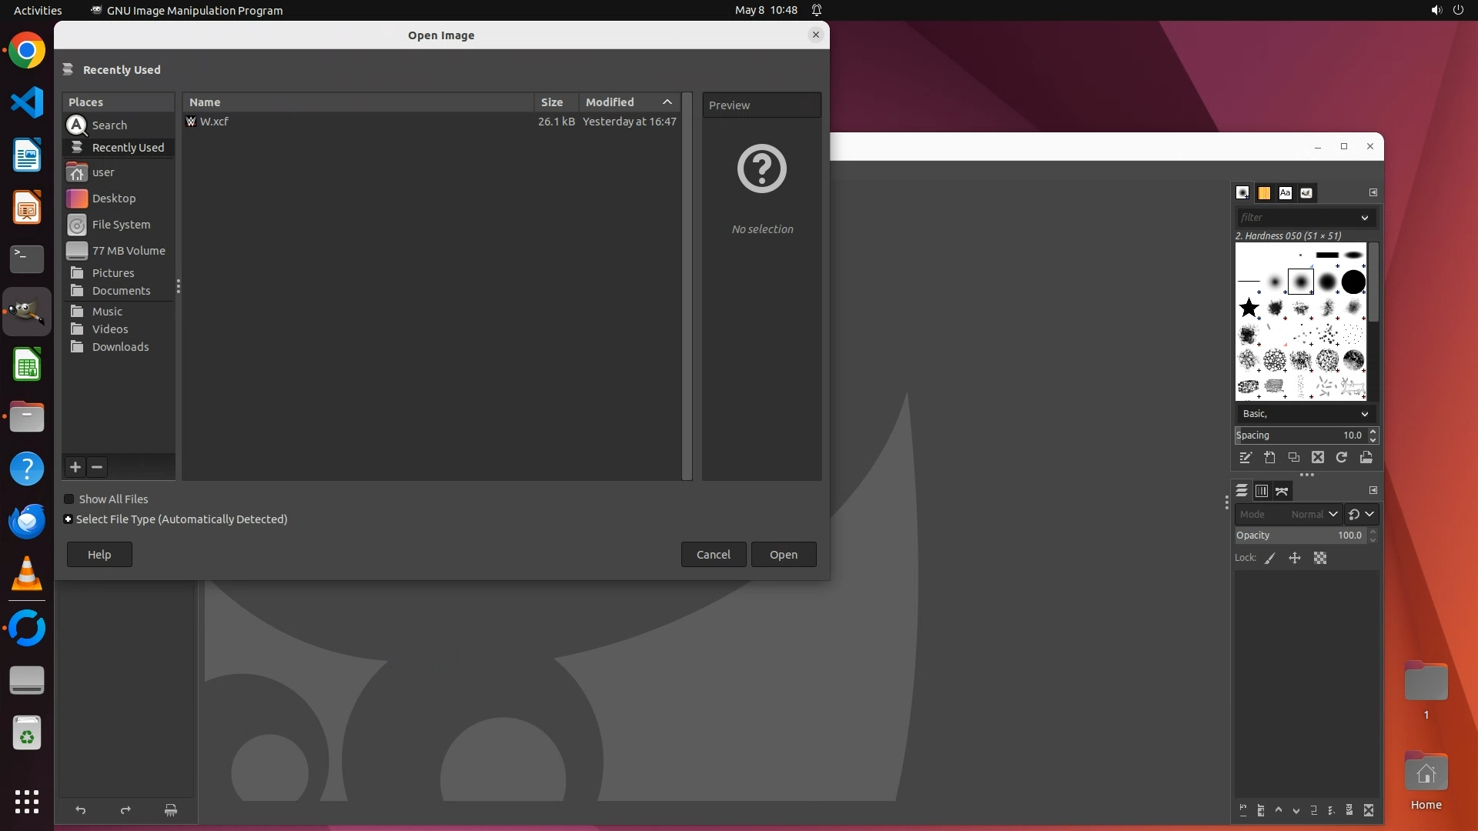Refresh the brushes list

[1342, 458]
